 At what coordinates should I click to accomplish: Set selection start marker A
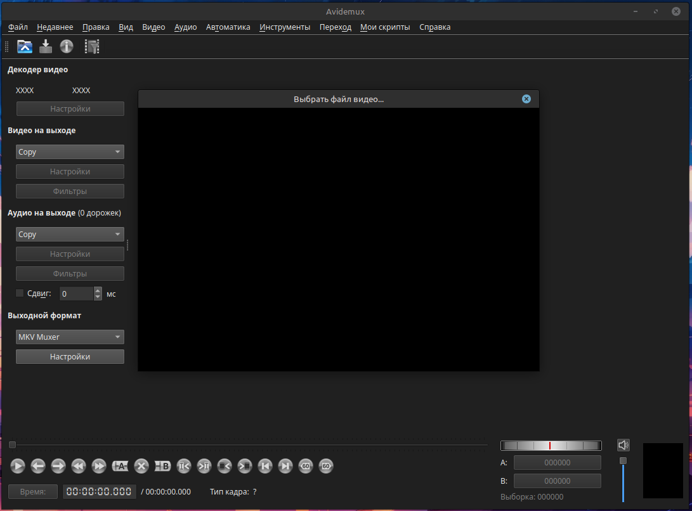click(x=120, y=466)
